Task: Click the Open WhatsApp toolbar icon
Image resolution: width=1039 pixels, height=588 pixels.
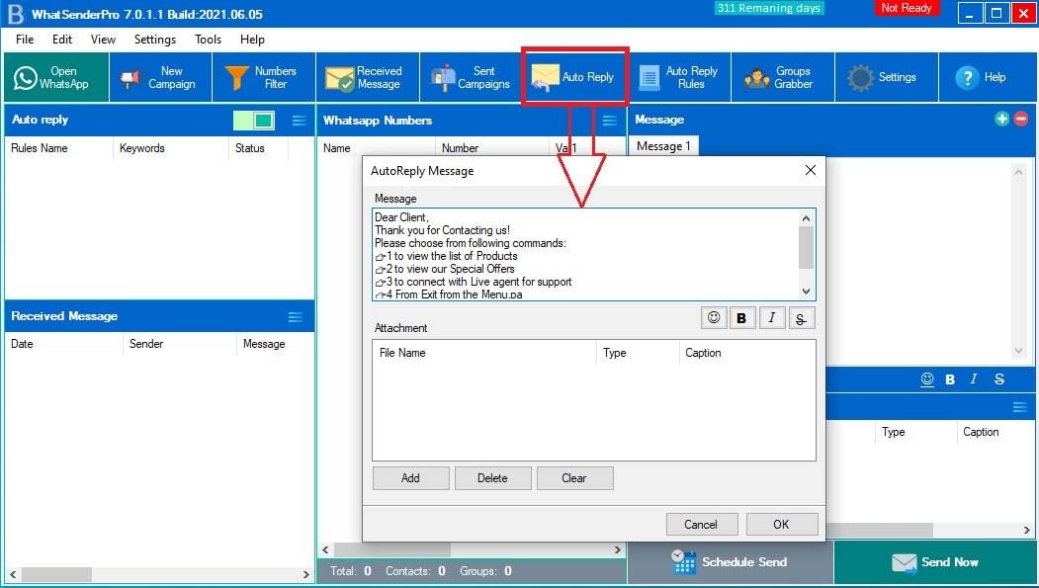Action: [55, 77]
